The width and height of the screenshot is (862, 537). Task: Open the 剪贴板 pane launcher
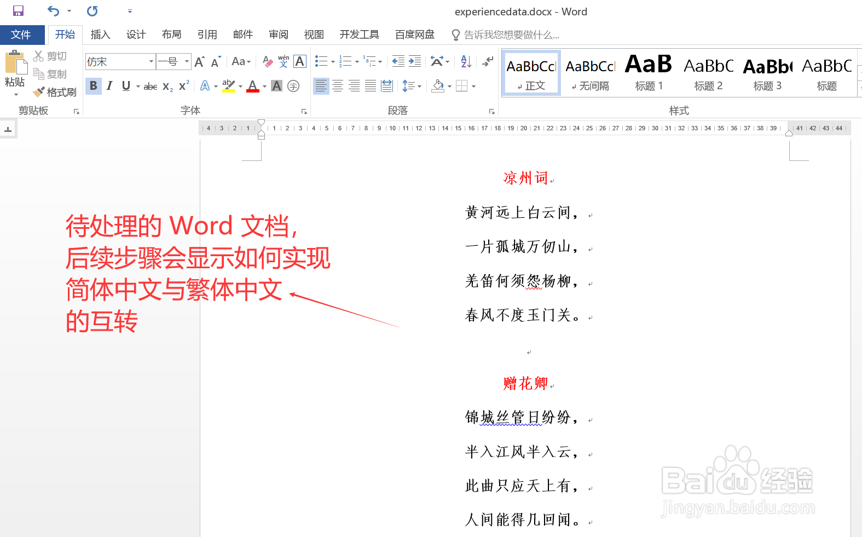(76, 112)
